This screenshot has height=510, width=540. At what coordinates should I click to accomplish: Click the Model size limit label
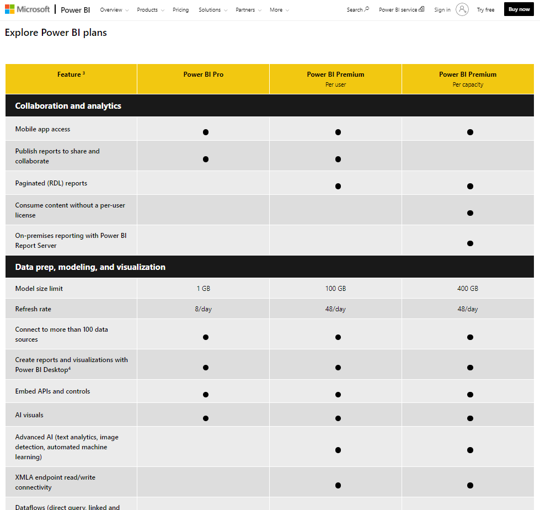39,289
